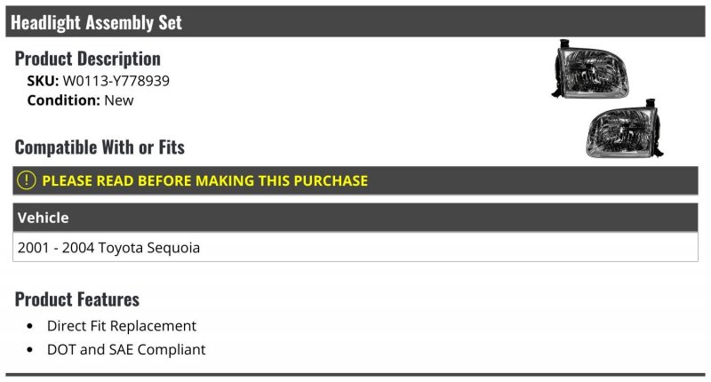Click the exclamation warning icon in the banner

[x=27, y=180]
